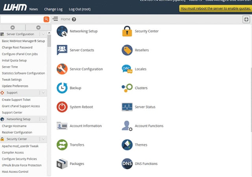Collapse the Security Center sidebar section chevron
252x177 pixels.
(43, 139)
